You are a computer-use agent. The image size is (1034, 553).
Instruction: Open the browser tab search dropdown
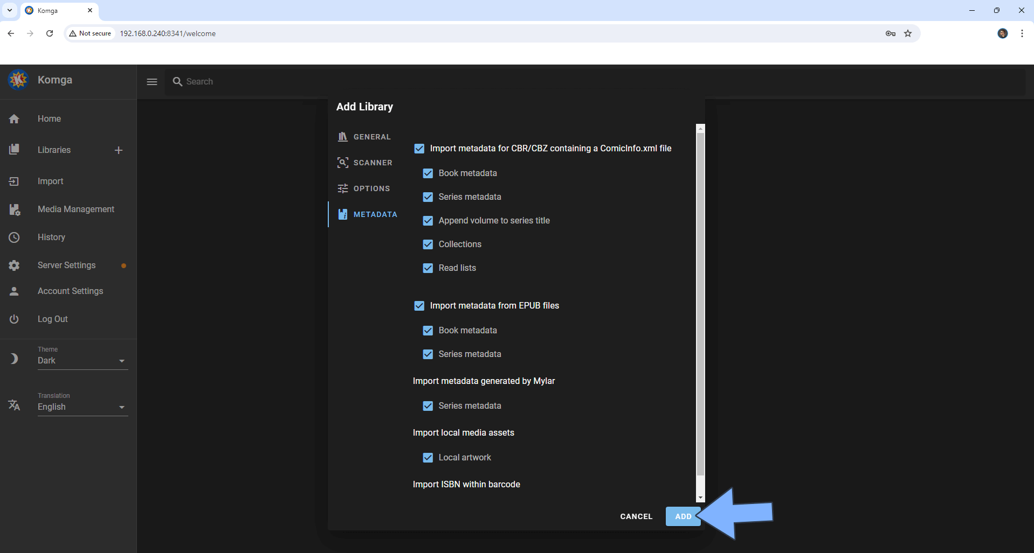(10, 10)
